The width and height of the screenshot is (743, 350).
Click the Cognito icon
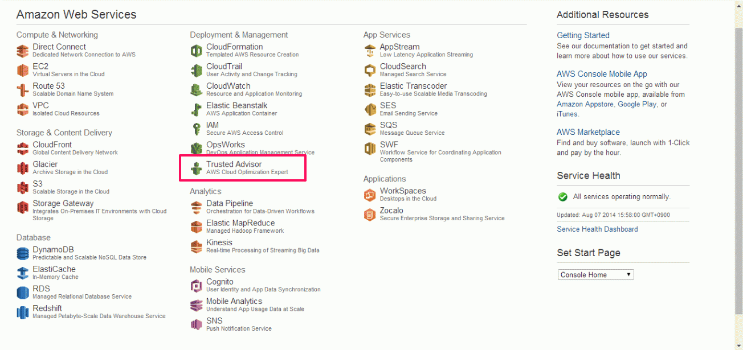(x=196, y=286)
